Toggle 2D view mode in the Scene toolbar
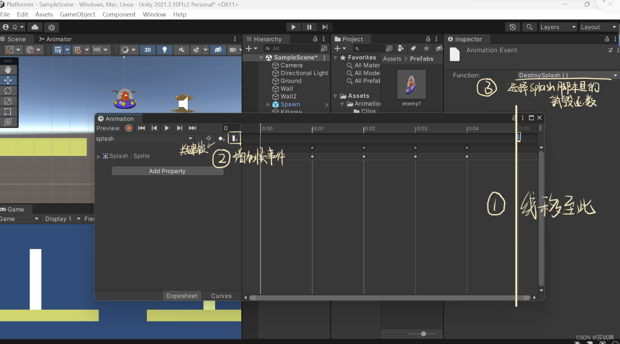 coord(147,50)
